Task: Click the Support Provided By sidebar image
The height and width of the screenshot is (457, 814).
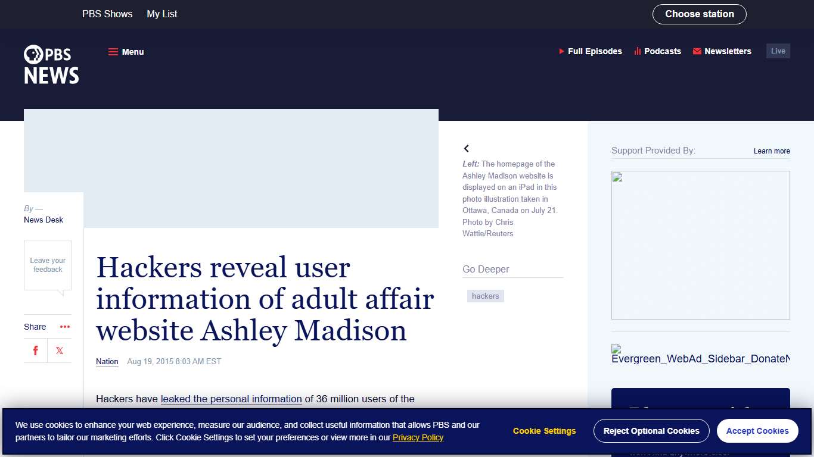Action: [x=701, y=245]
